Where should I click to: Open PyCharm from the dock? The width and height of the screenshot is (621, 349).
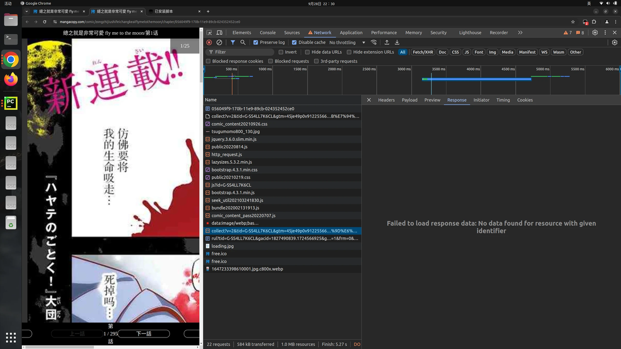pyautogui.click(x=11, y=103)
